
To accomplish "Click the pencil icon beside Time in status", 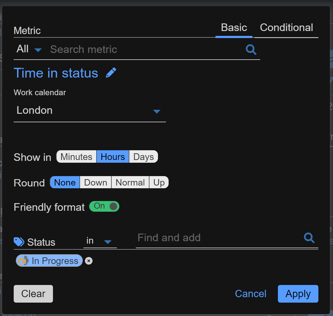I will pos(111,73).
